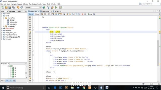Select delect6.php in the project tree
The image size is (161, 90).
pyautogui.click(x=13, y=22)
